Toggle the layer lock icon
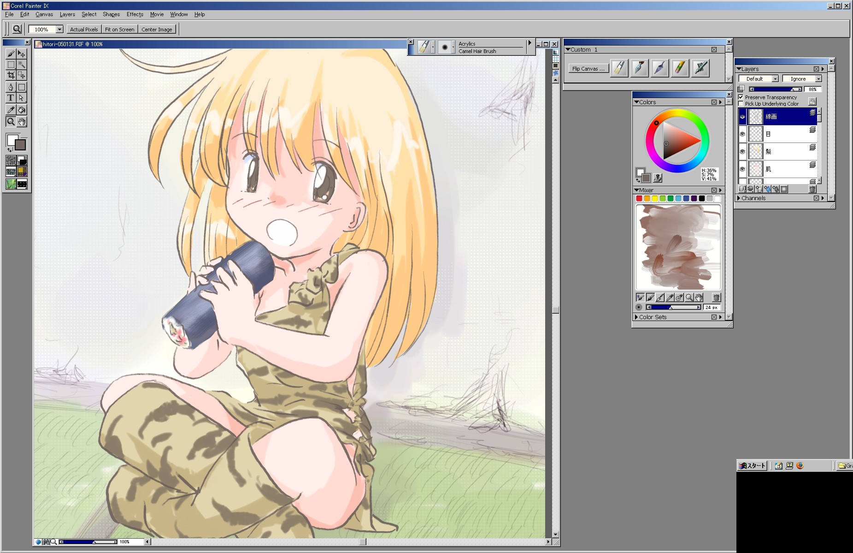Viewport: 853px width, 553px height. pyautogui.click(x=812, y=101)
